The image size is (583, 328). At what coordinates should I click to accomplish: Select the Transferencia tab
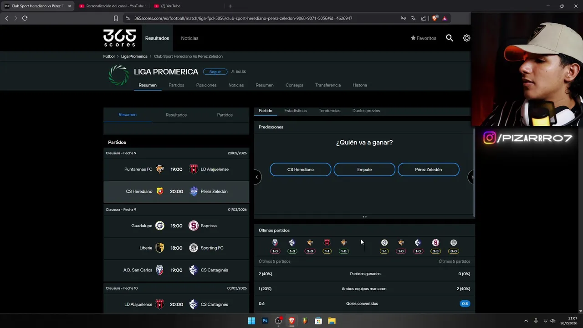click(x=328, y=85)
